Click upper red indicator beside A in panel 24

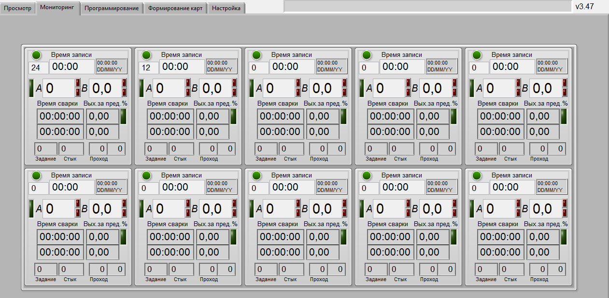pos(78,82)
